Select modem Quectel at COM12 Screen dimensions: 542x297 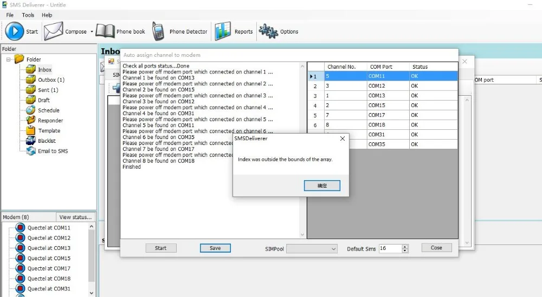[49, 238]
